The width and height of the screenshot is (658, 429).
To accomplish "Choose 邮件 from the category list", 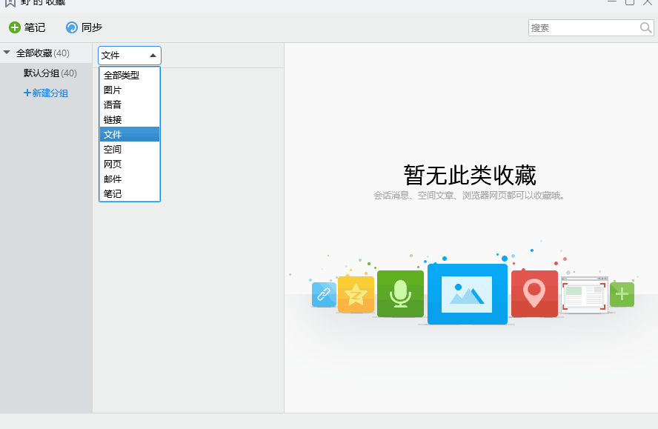I will pyautogui.click(x=113, y=179).
